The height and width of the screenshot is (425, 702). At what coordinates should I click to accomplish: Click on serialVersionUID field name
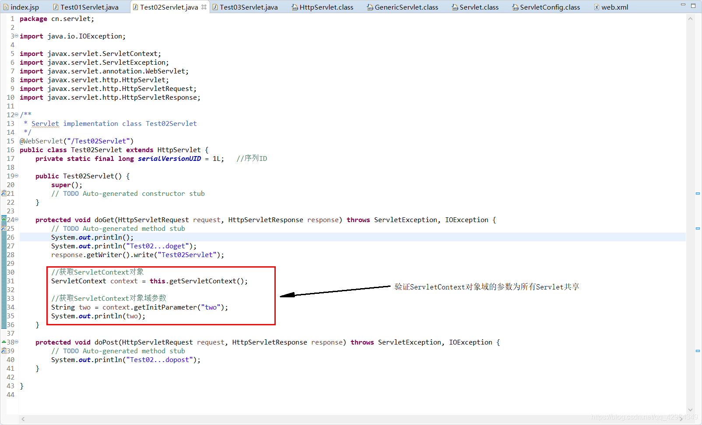[x=169, y=158]
